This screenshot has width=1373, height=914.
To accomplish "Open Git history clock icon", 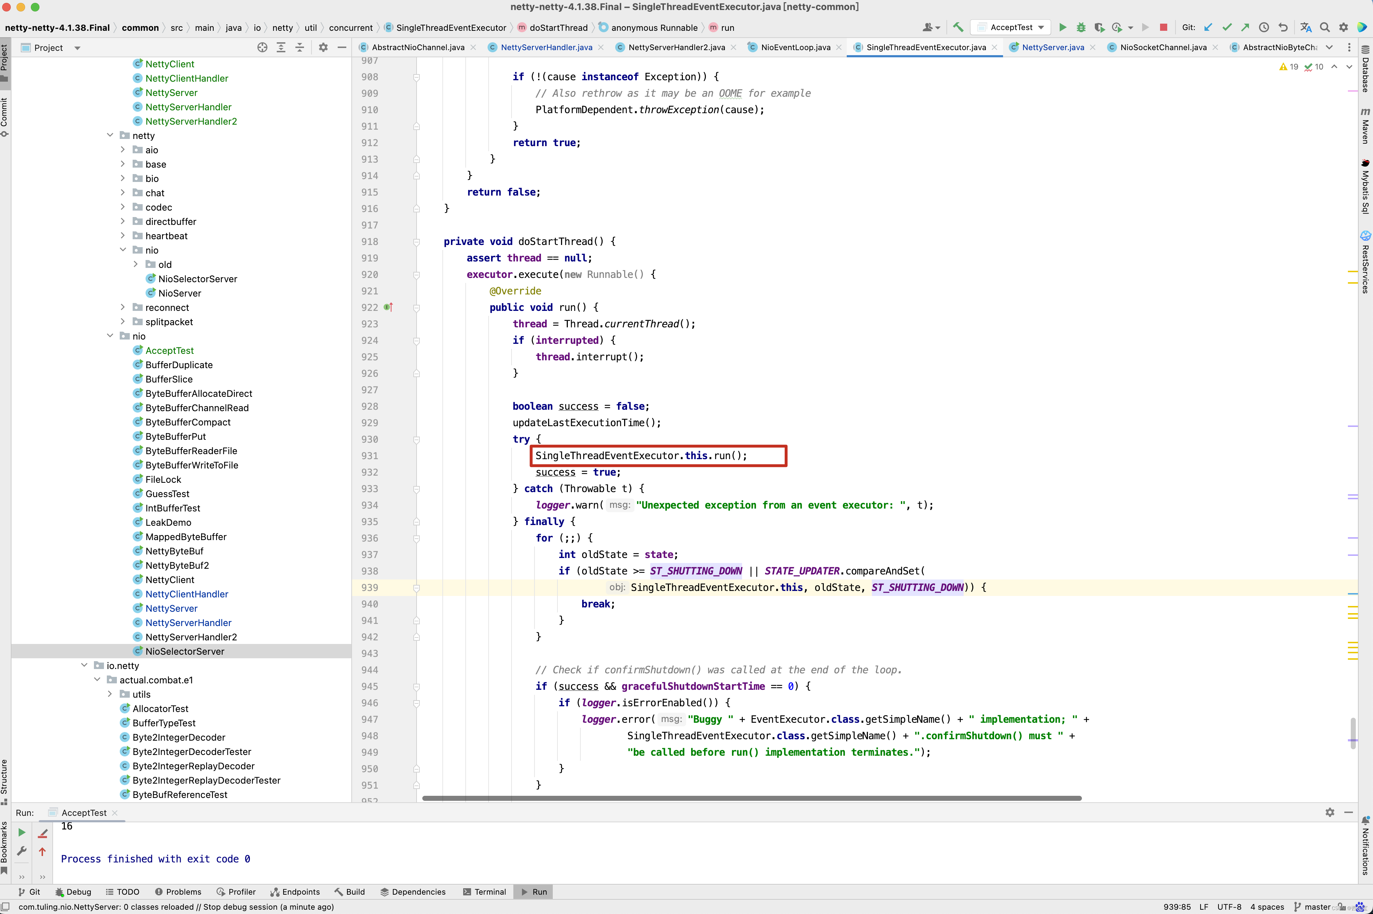I will pyautogui.click(x=1264, y=27).
